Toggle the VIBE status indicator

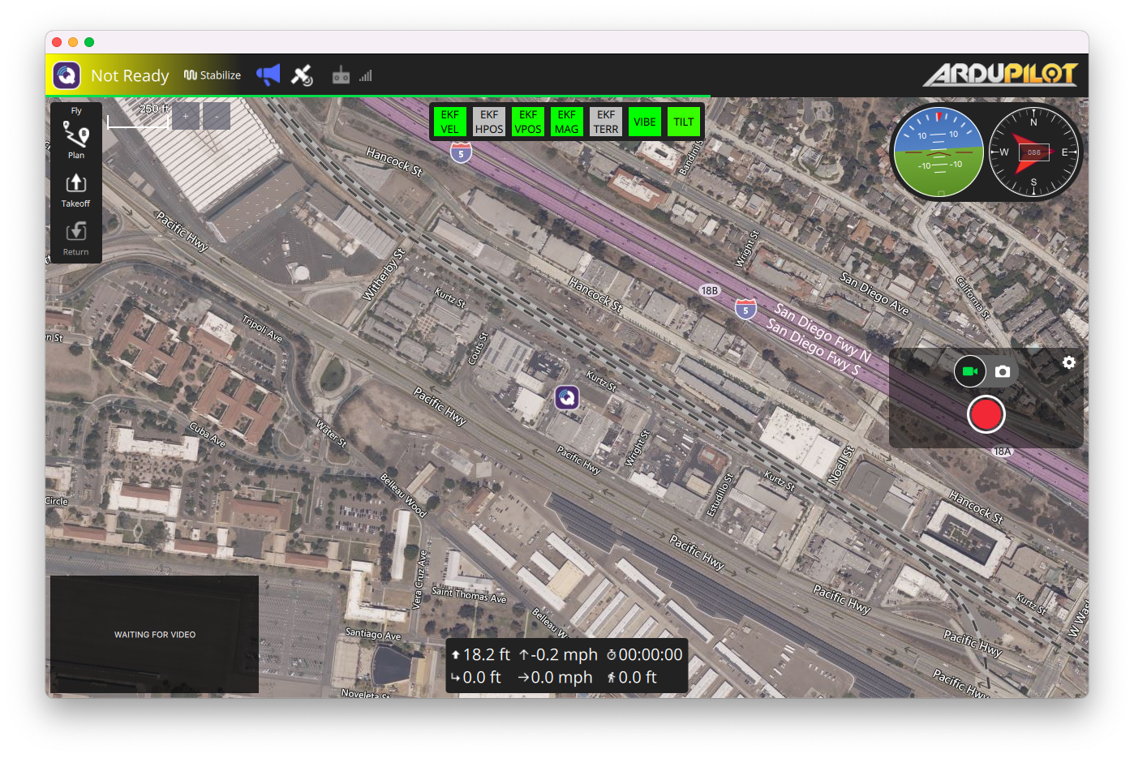click(x=644, y=122)
